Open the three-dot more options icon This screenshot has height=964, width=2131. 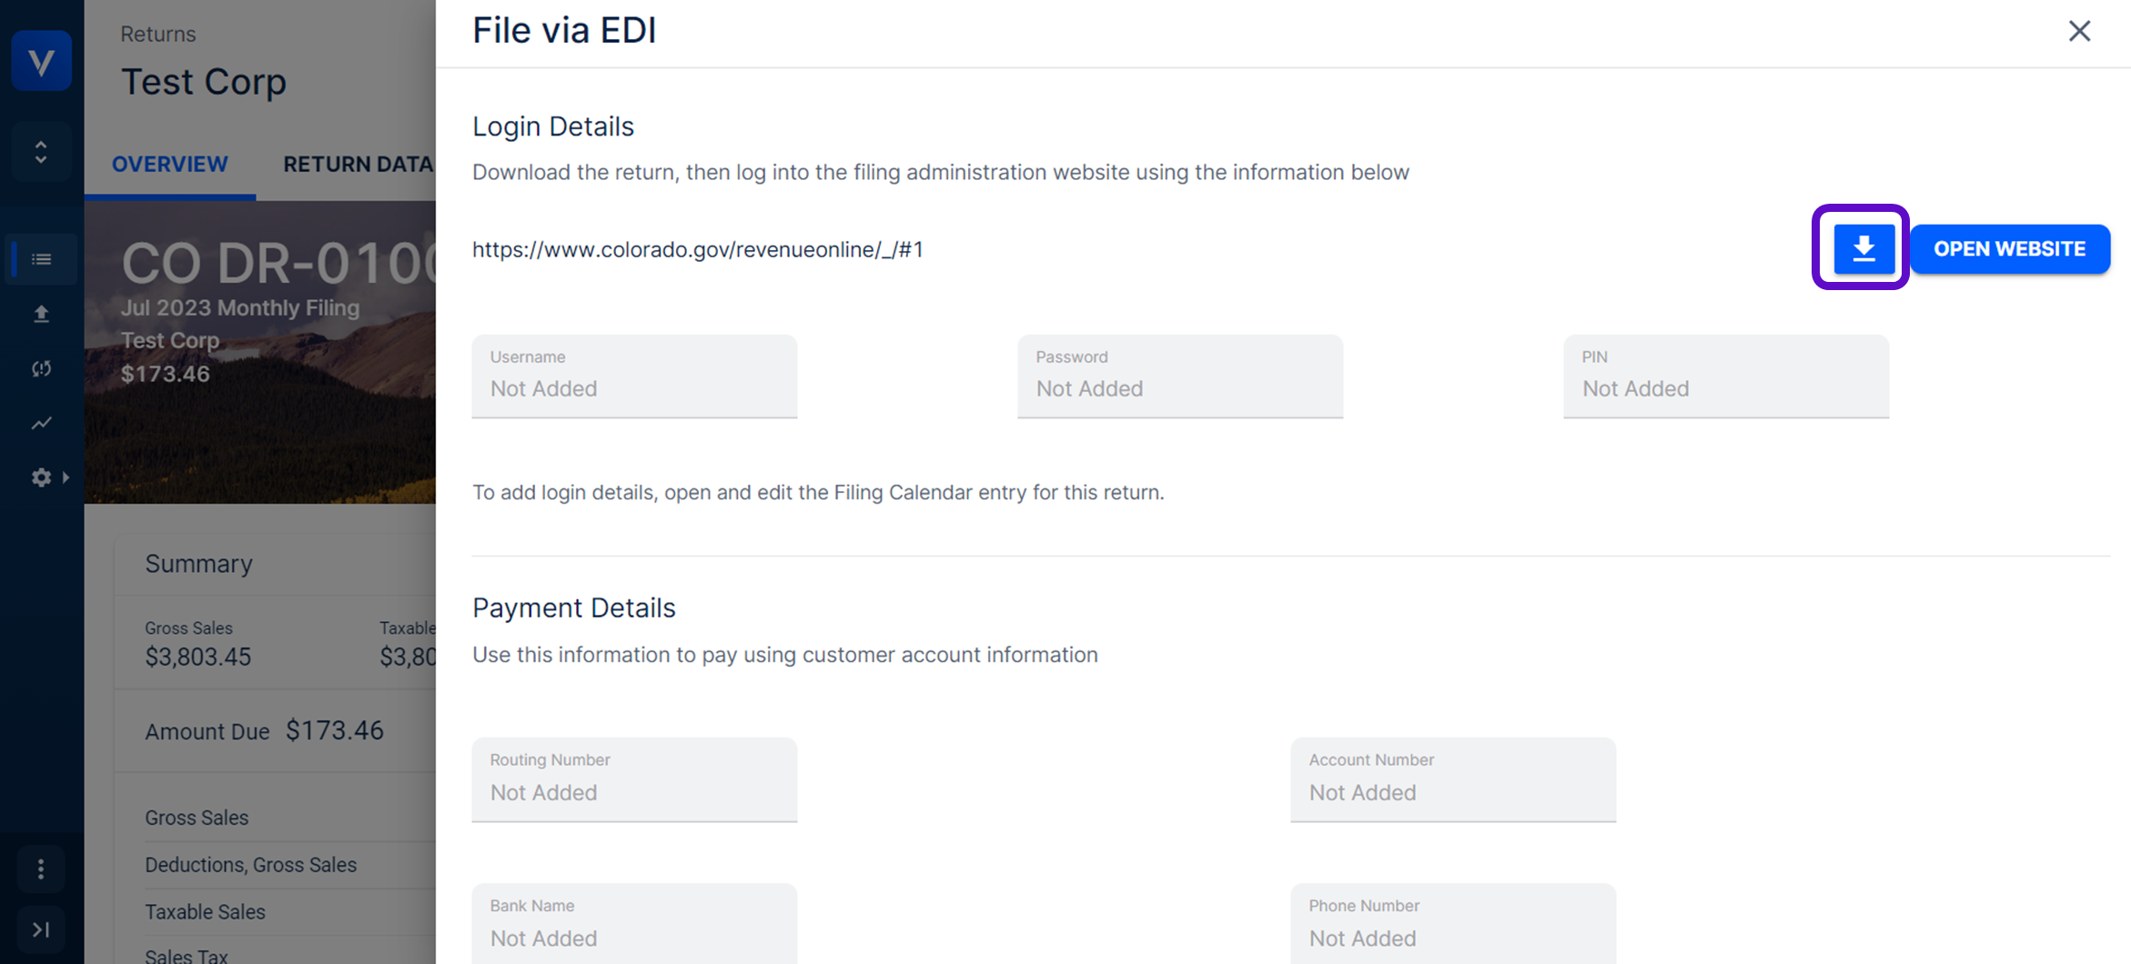[x=41, y=869]
